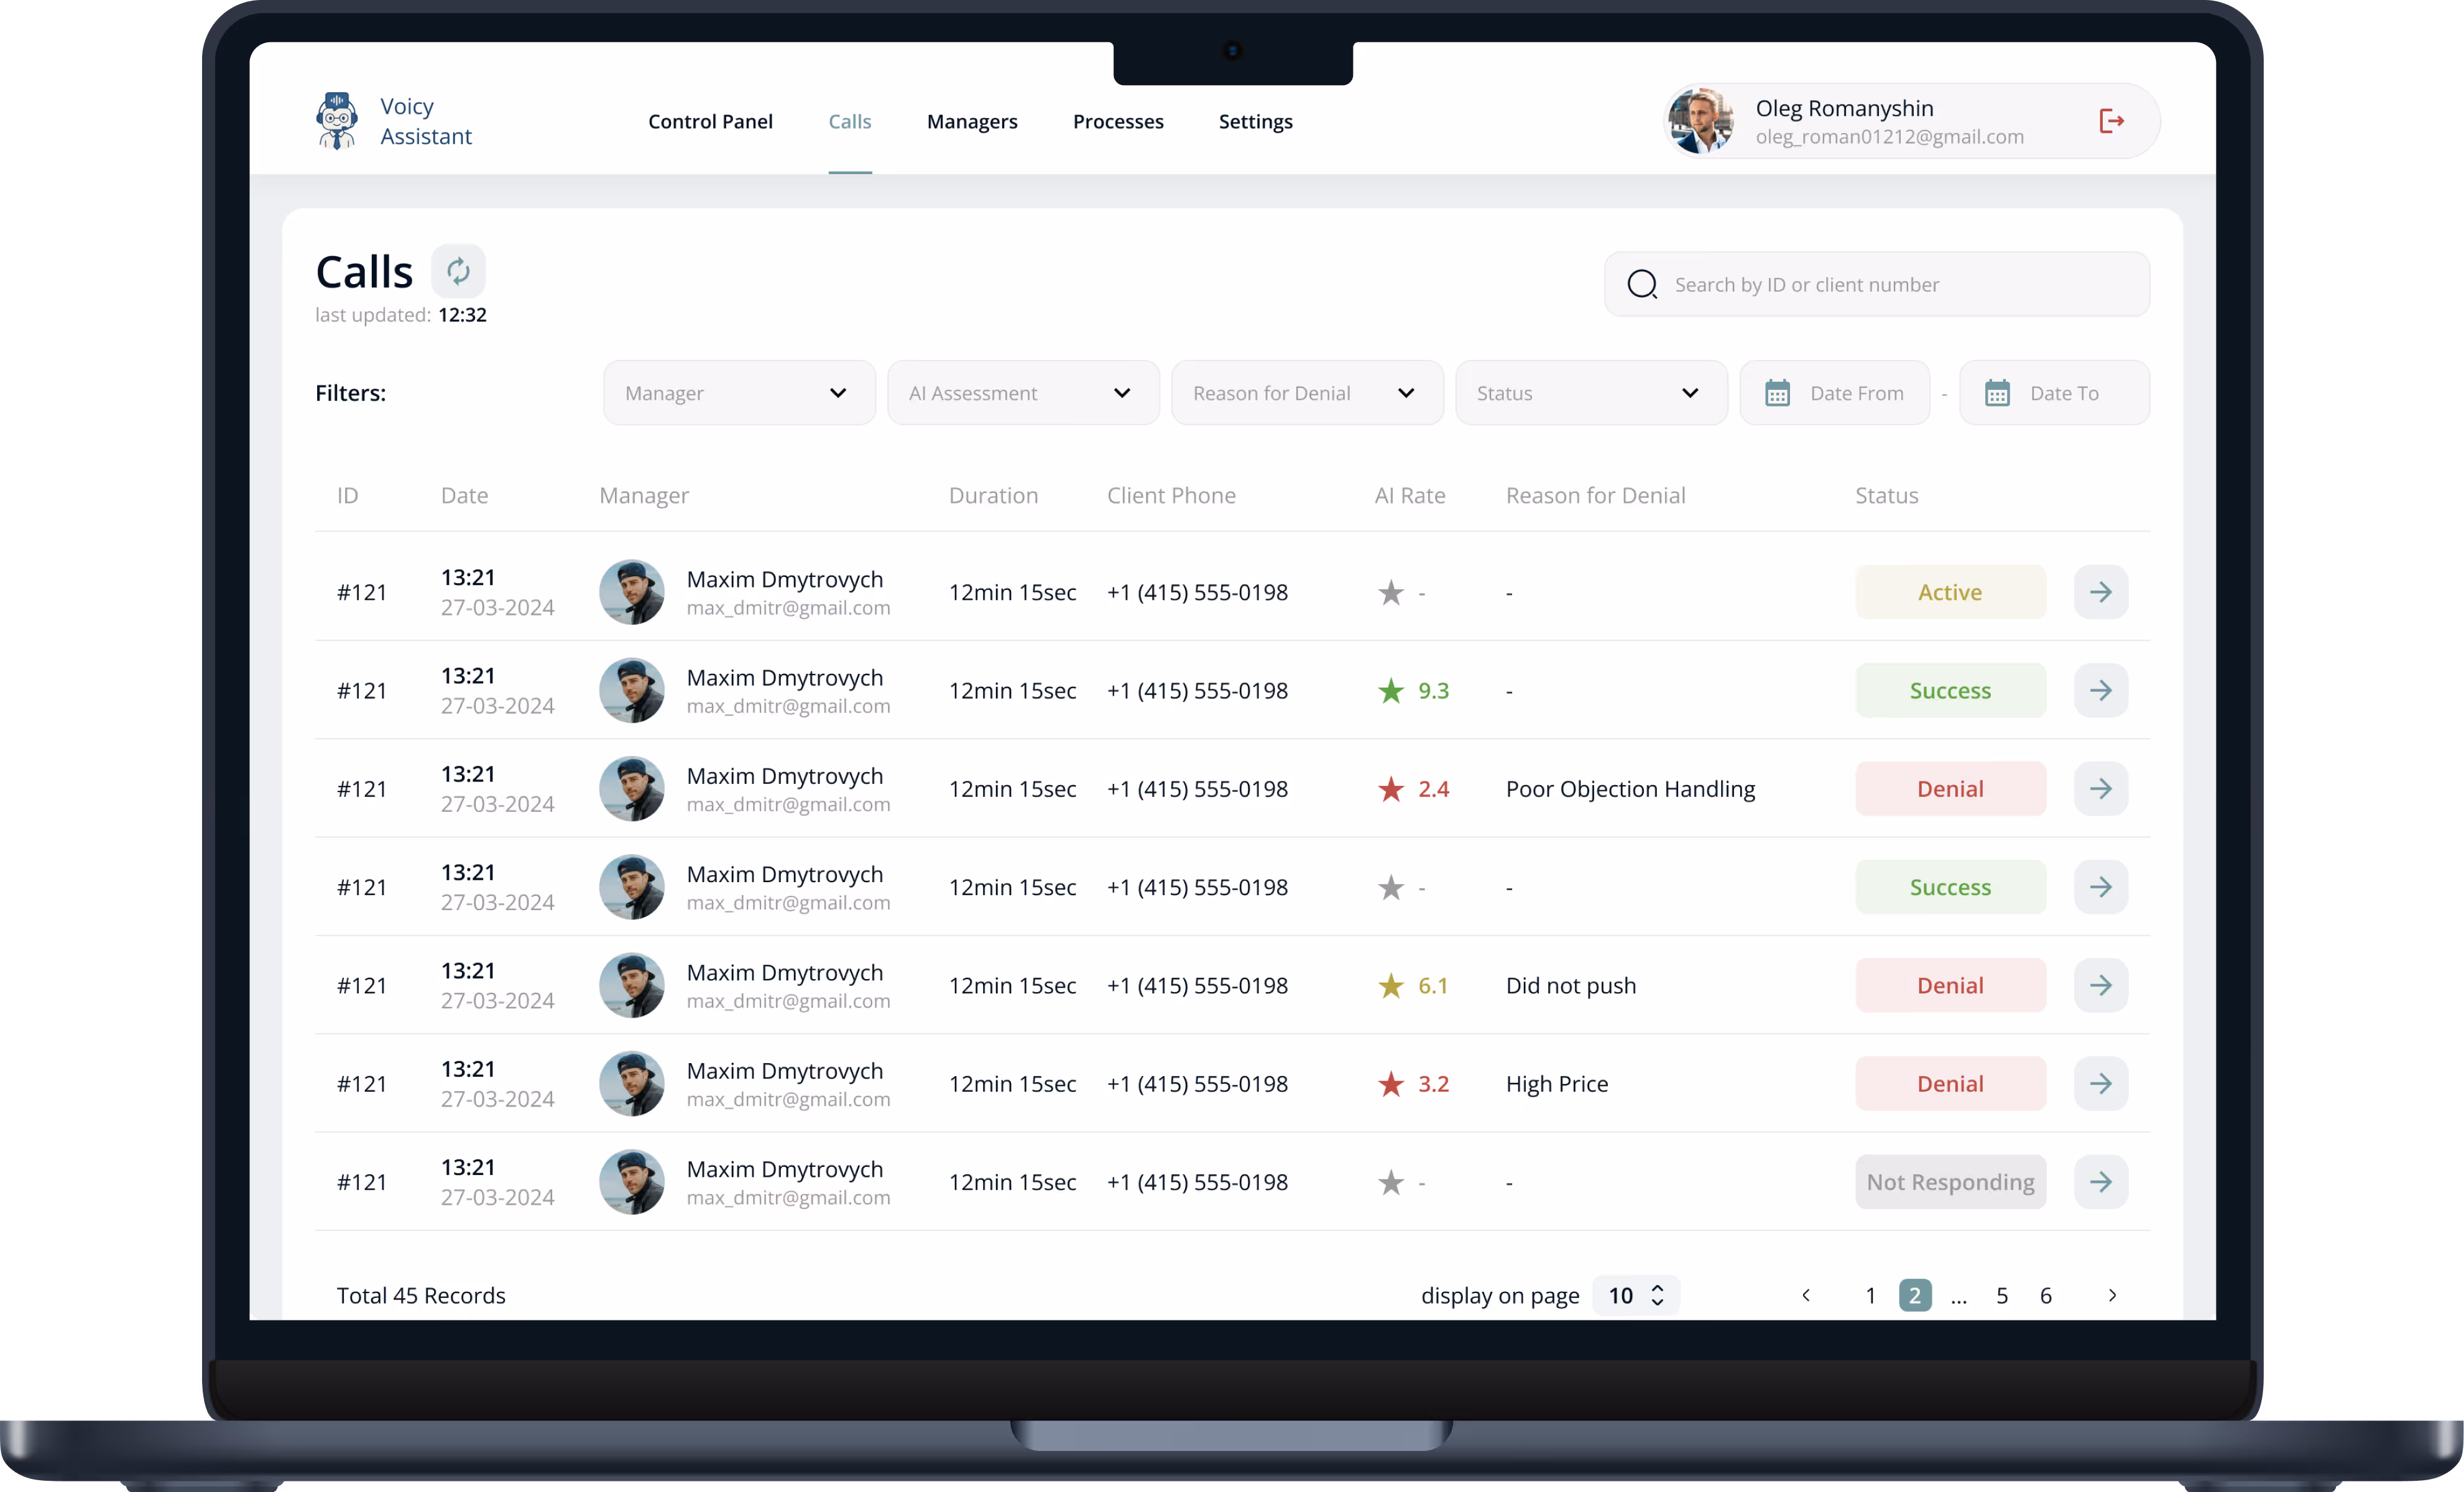Open the High Price call arrow
This screenshot has height=1492, width=2464.
coord(2100,1084)
